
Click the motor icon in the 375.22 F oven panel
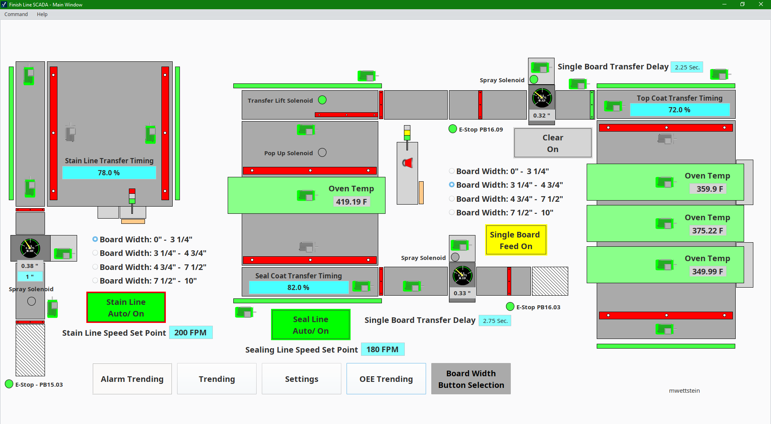pyautogui.click(x=665, y=224)
